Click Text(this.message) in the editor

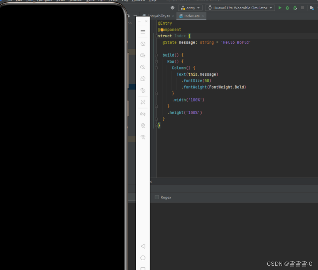click(x=197, y=75)
